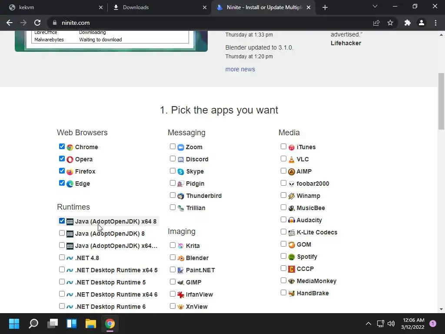Check the .NET 4.8 checkbox

62,257
